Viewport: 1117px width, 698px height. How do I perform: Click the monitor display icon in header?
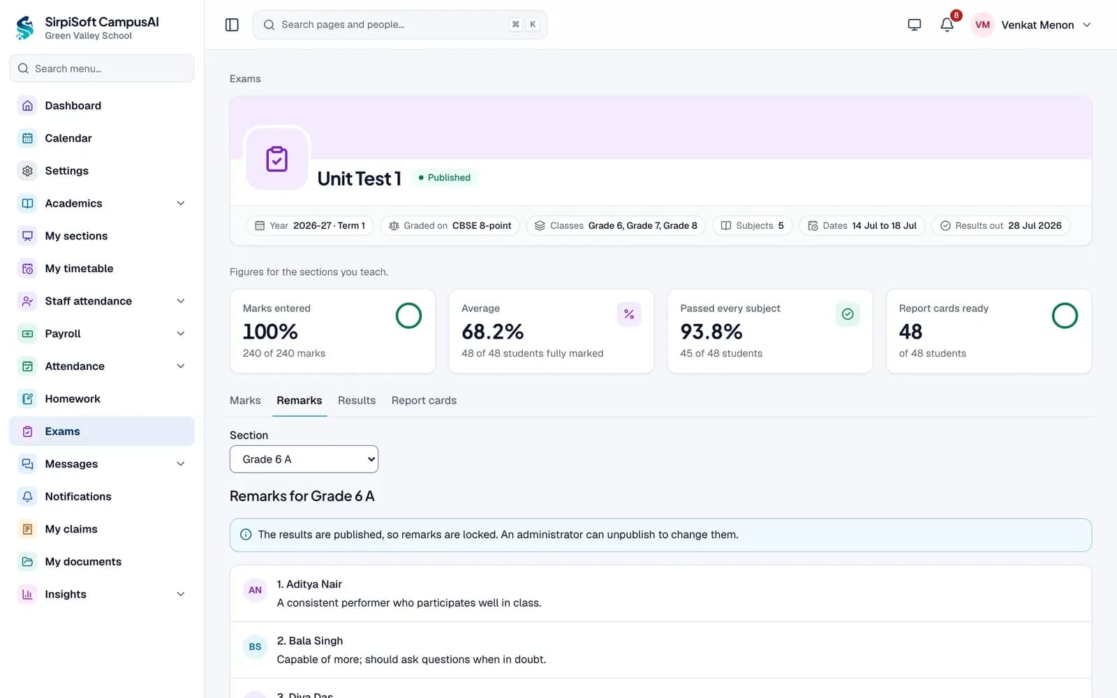pos(914,24)
